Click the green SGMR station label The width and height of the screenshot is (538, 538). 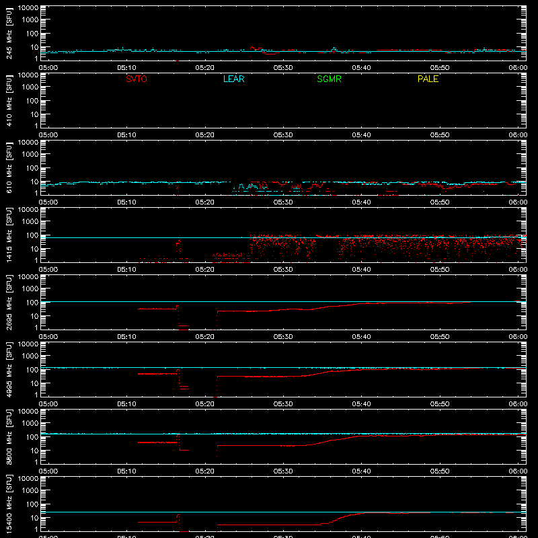point(329,79)
